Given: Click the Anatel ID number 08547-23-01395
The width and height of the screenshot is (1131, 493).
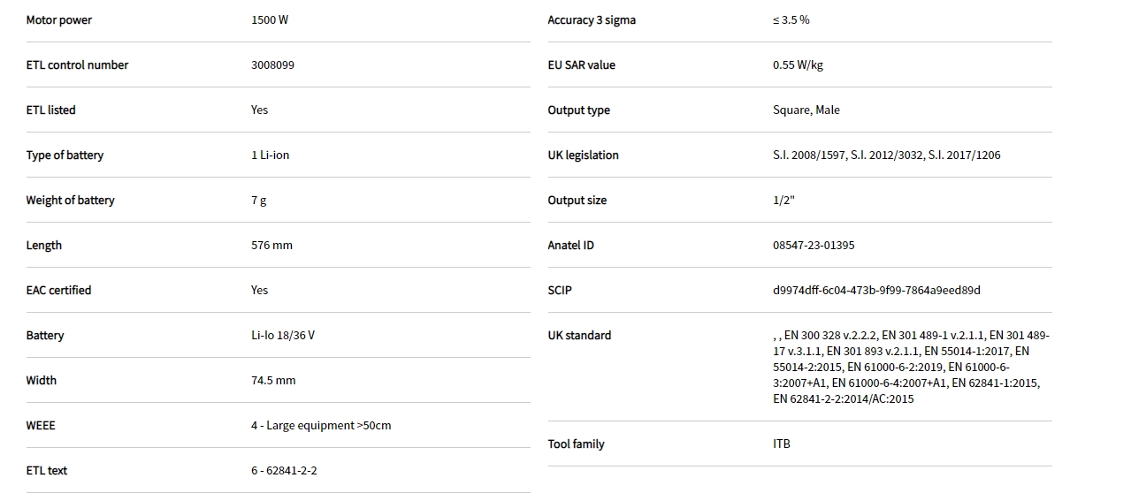Looking at the screenshot, I should (814, 245).
